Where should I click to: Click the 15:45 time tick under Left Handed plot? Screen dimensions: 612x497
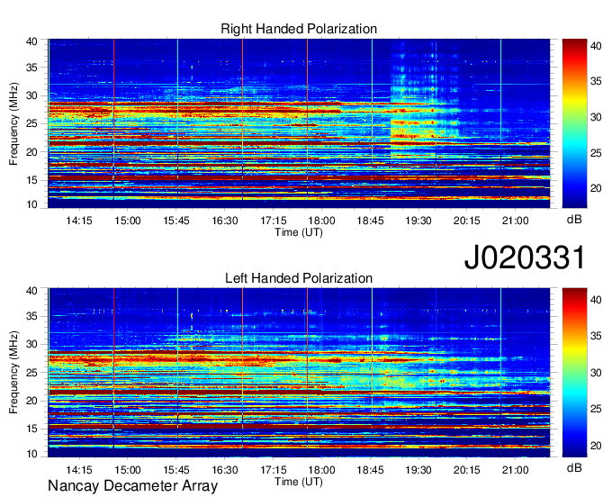click(x=176, y=470)
